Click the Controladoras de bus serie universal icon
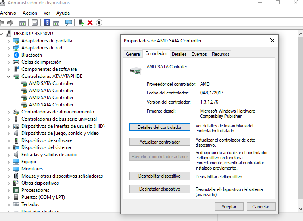The width and height of the screenshot is (303, 221). click(x=16, y=119)
